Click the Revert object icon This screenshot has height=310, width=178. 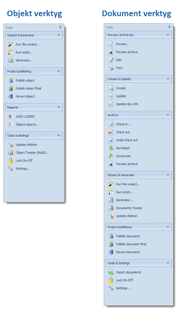[x=11, y=96]
